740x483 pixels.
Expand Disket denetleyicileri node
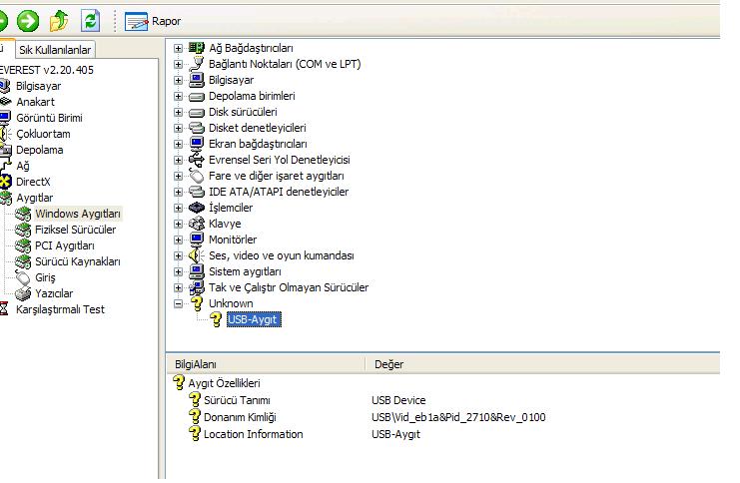[x=178, y=129]
